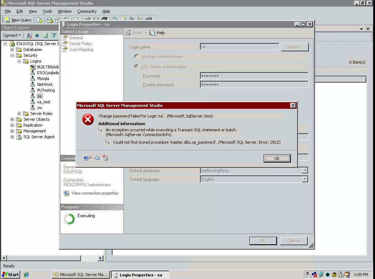
Task: Click the SQL Server service tray icon with green arrow
Action: tap(340, 275)
